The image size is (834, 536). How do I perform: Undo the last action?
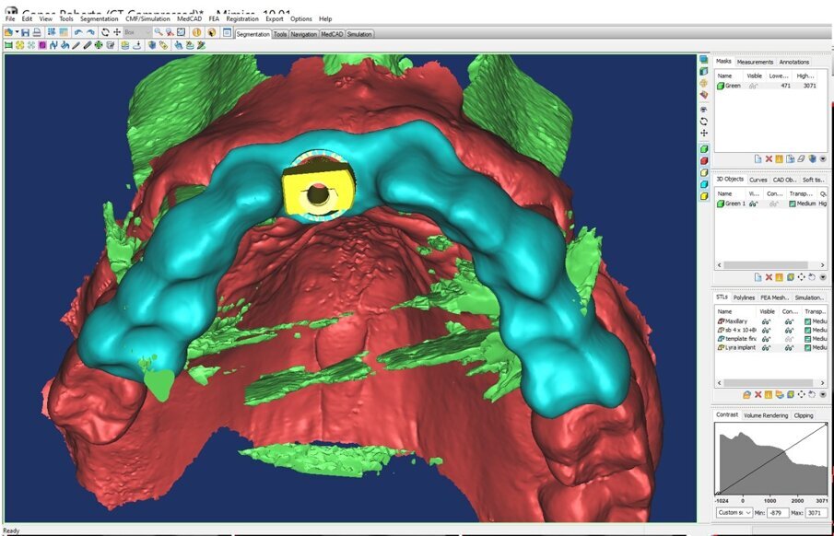tap(76, 31)
